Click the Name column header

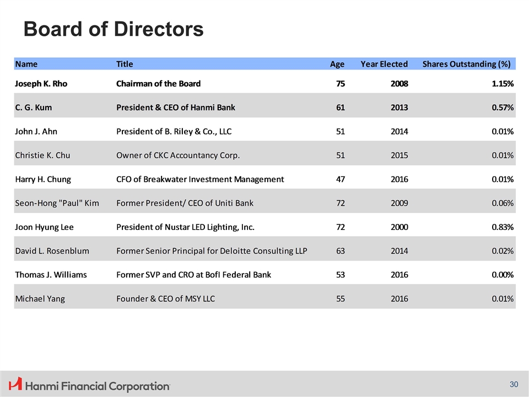point(26,64)
